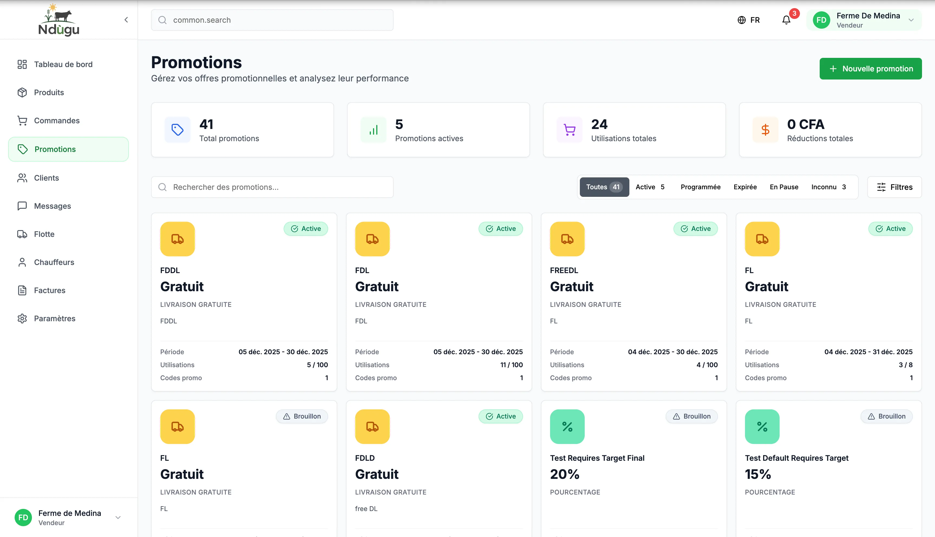This screenshot has height=537, width=935.
Task: Click the Ndùgu logo
Action: 59,20
